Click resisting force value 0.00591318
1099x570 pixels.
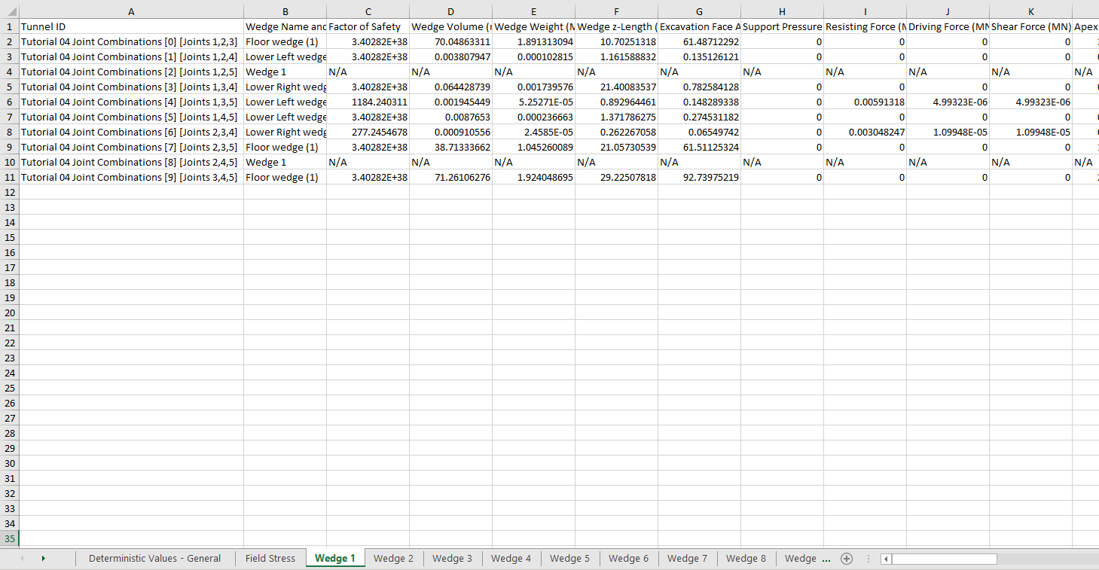click(865, 102)
